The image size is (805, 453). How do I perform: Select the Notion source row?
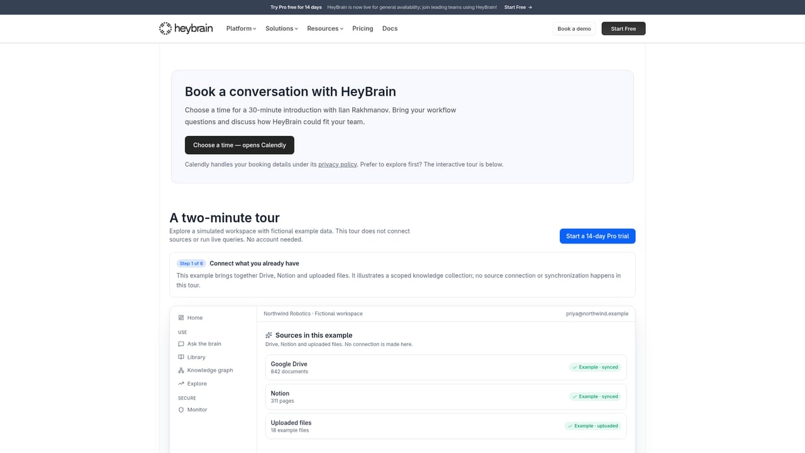pos(446,397)
